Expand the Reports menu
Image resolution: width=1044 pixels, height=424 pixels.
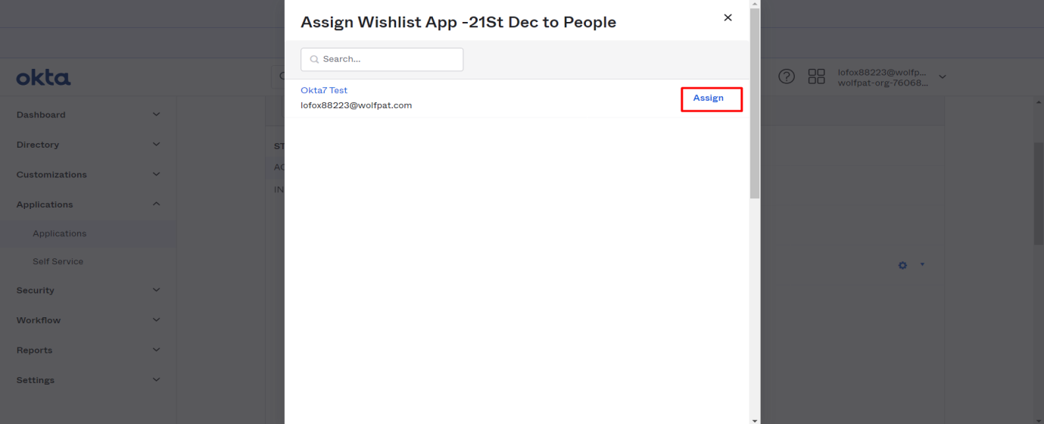pos(89,350)
